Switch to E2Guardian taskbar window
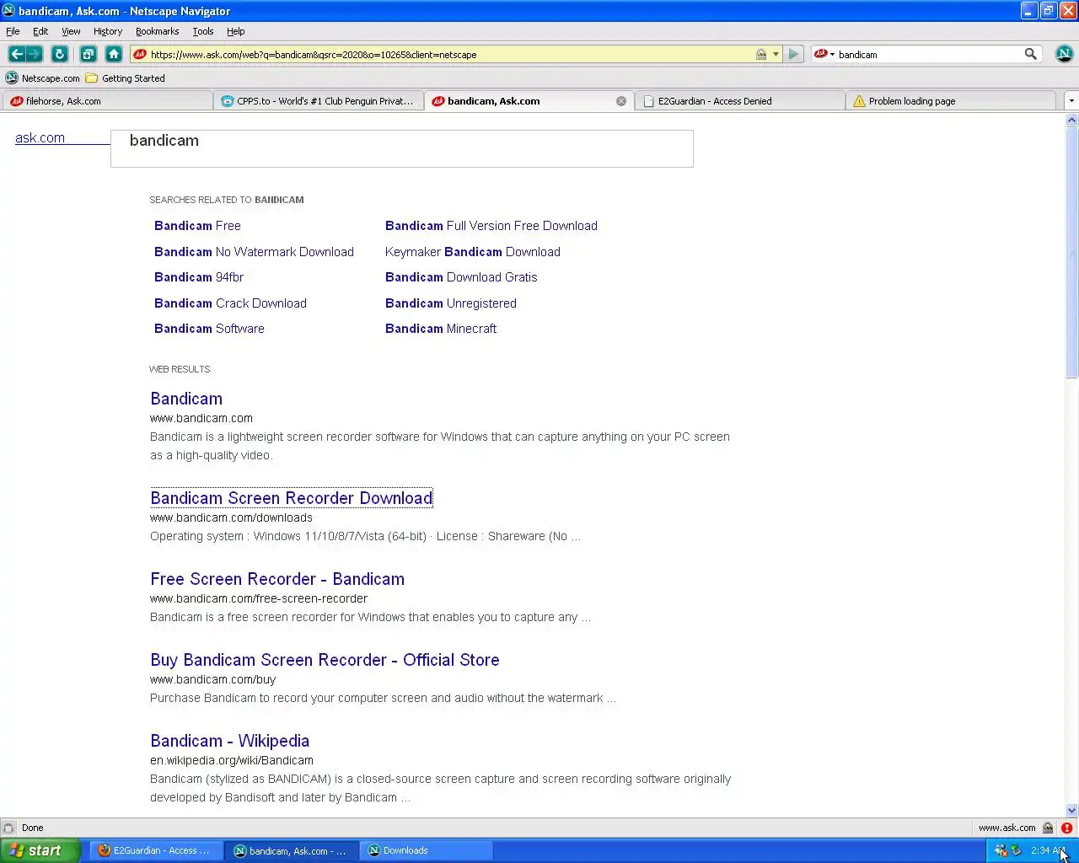Screen dimensions: 1079x863 156,850
